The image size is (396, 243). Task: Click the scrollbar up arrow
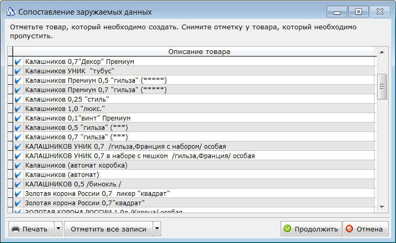point(382,52)
